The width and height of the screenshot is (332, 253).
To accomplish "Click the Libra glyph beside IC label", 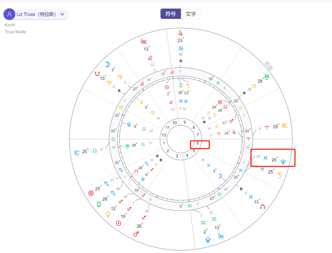I will coord(95,150).
